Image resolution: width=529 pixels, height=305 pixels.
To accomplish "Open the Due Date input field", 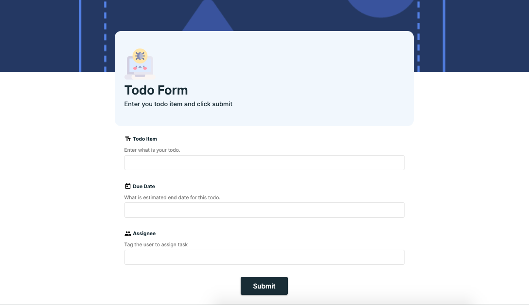I will coord(264,210).
